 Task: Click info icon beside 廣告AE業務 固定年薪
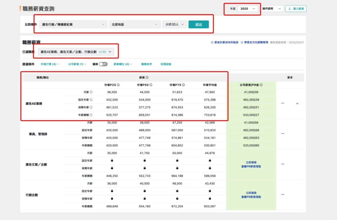[x=91, y=100]
